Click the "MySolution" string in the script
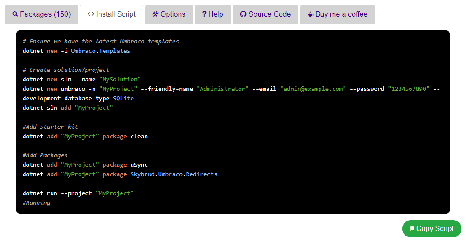 coord(120,80)
